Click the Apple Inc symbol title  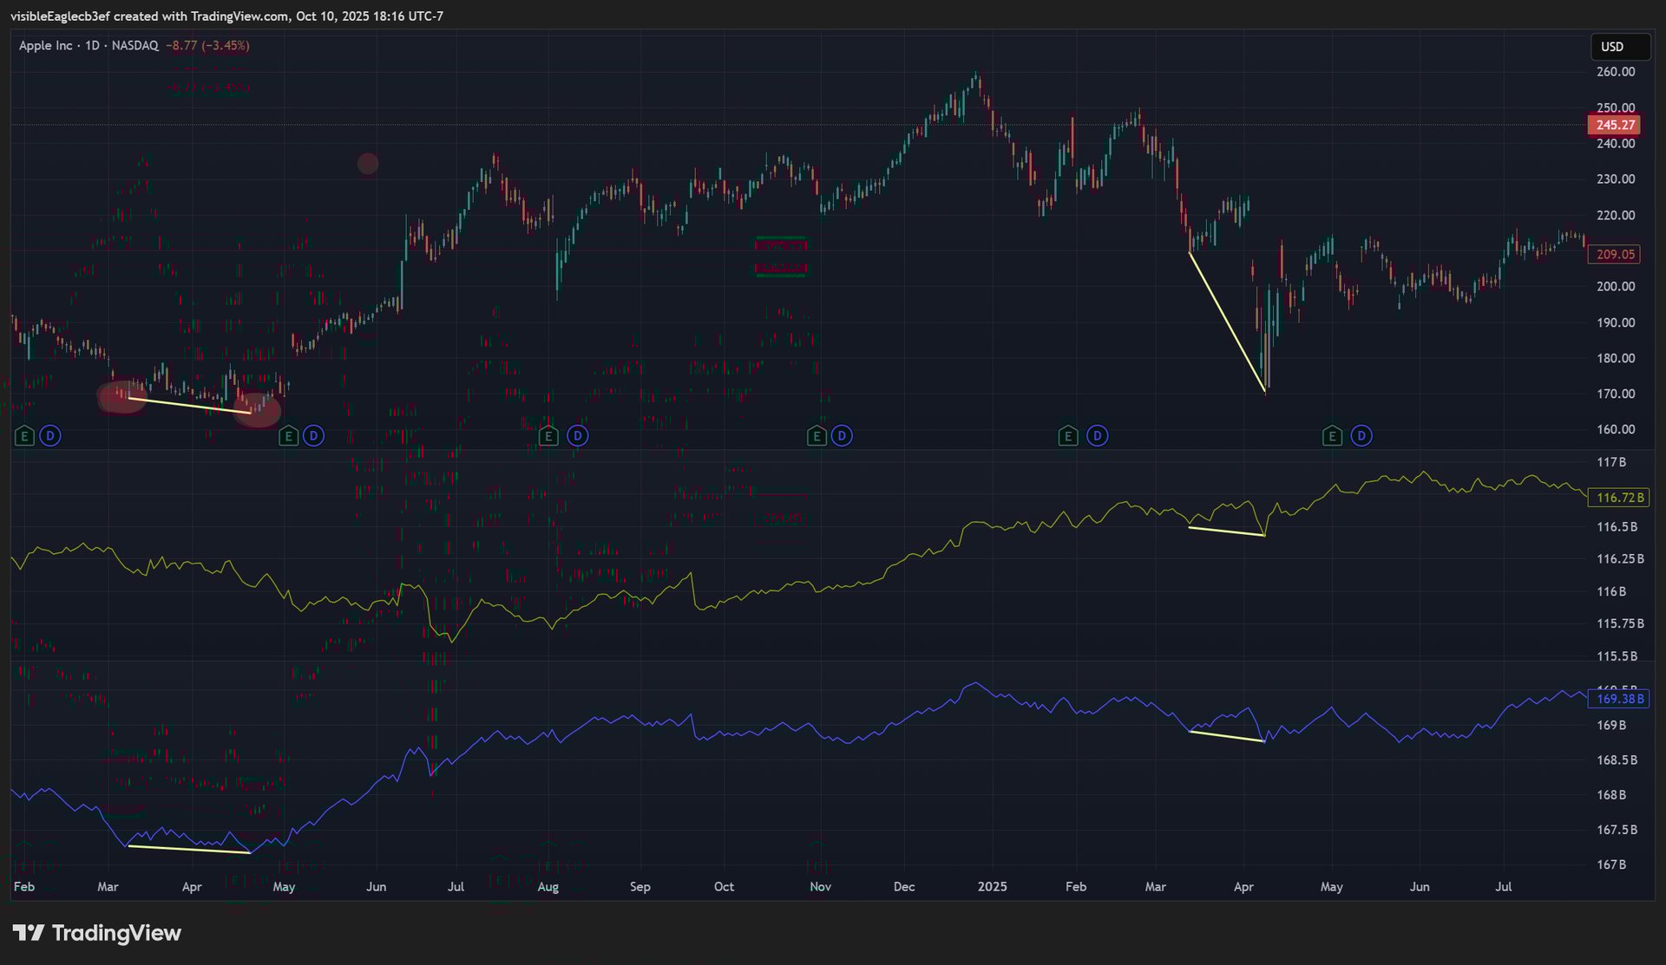tap(46, 45)
